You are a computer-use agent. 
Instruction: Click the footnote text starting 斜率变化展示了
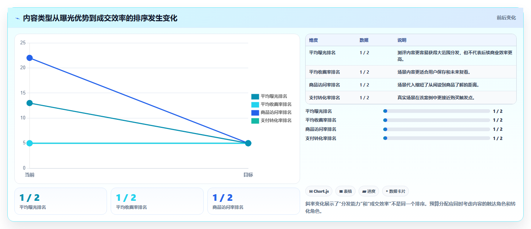click(410, 208)
